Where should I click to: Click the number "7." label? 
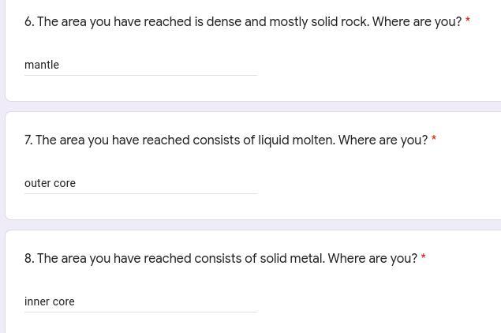[x=28, y=140]
